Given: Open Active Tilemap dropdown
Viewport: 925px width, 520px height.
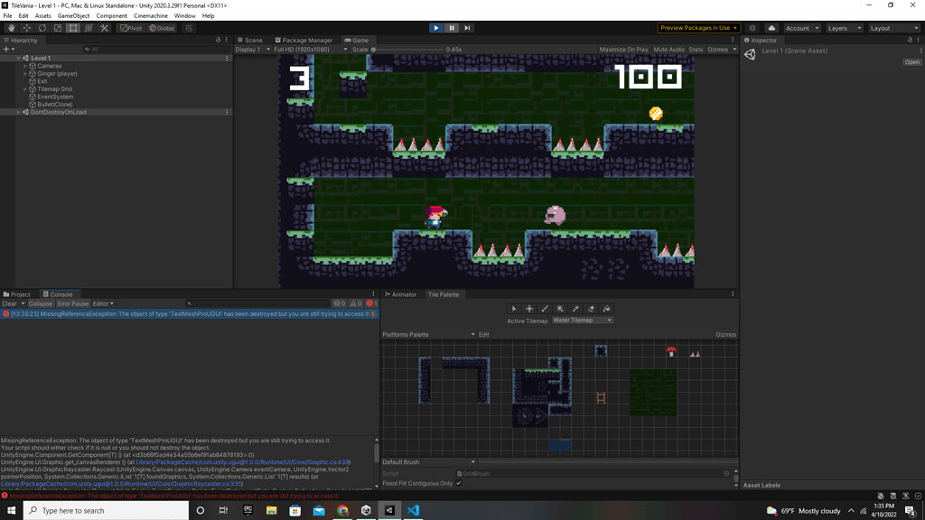Looking at the screenshot, I should [583, 320].
